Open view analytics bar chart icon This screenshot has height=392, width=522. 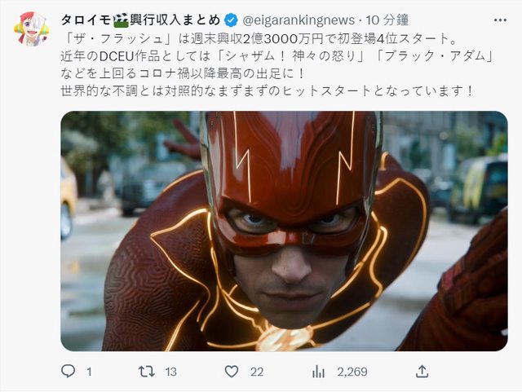pyautogui.click(x=318, y=372)
